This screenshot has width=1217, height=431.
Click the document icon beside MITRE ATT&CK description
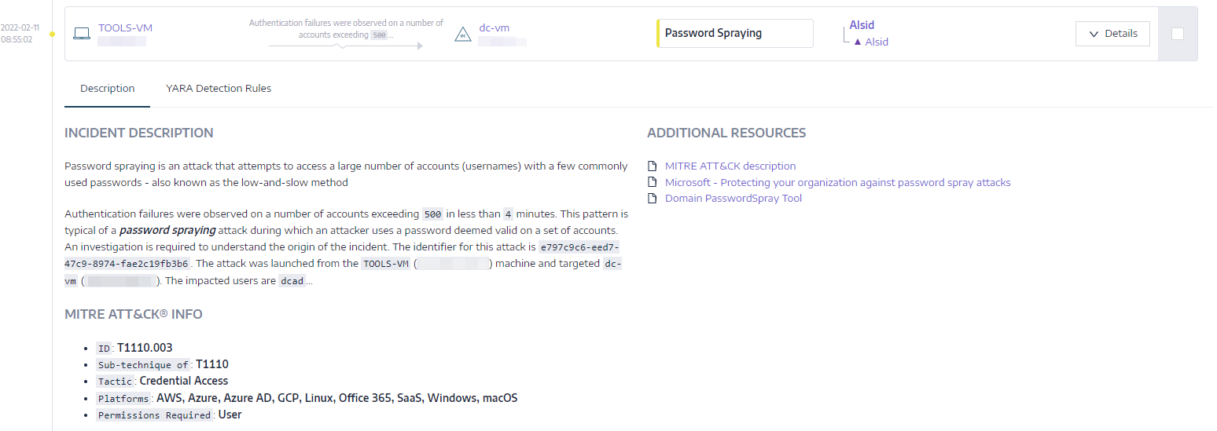coord(651,166)
